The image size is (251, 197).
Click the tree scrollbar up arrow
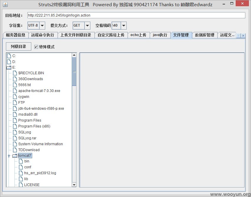[x=74, y=55]
